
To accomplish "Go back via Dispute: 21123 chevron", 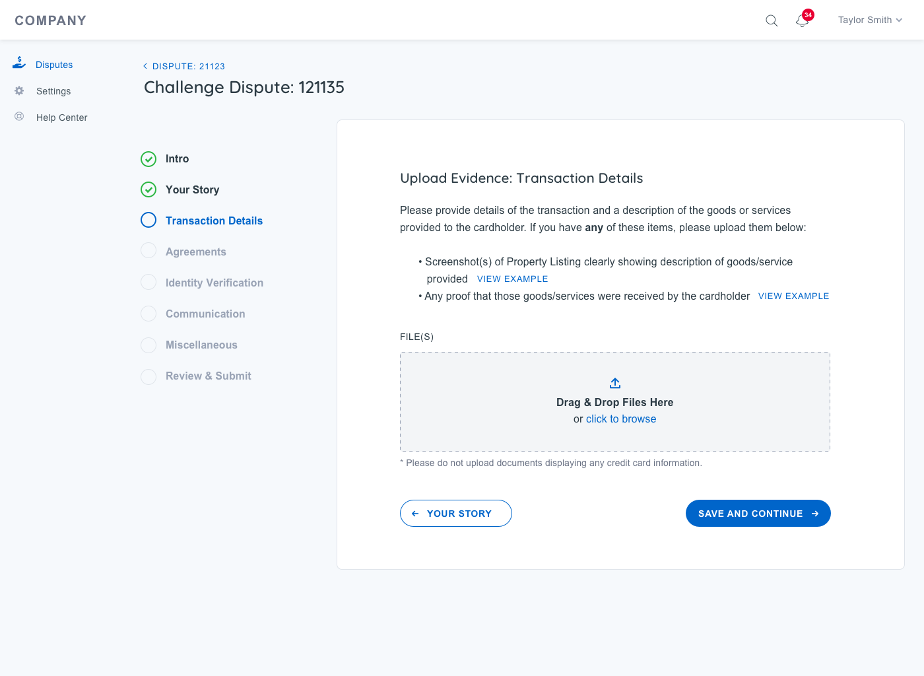I will click(x=145, y=66).
